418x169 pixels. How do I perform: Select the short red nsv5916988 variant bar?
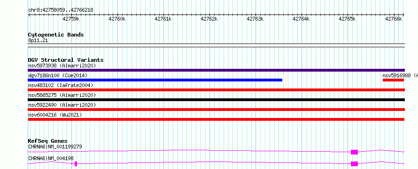(x=393, y=80)
